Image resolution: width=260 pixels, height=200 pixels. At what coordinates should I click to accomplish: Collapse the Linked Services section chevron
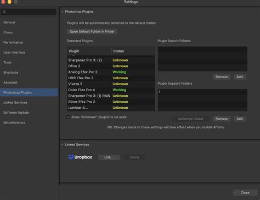tap(63, 145)
